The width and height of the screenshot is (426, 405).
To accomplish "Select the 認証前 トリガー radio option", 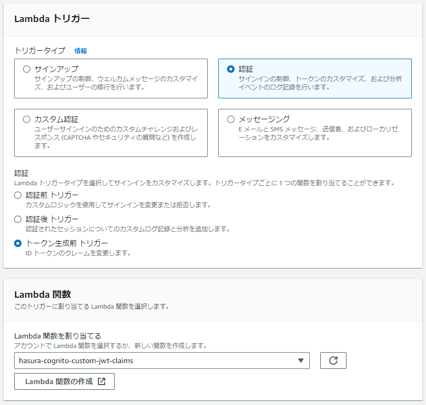I will click(18, 195).
